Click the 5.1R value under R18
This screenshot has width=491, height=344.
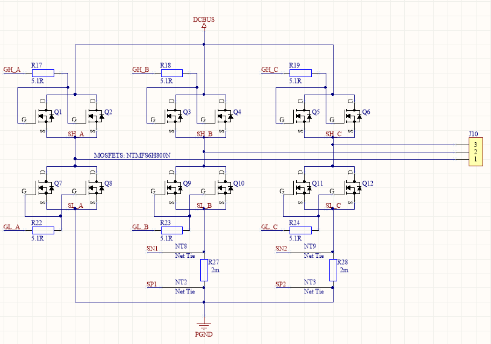click(x=166, y=81)
